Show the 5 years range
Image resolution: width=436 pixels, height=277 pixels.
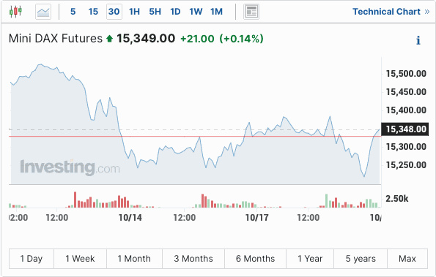(x=361, y=259)
